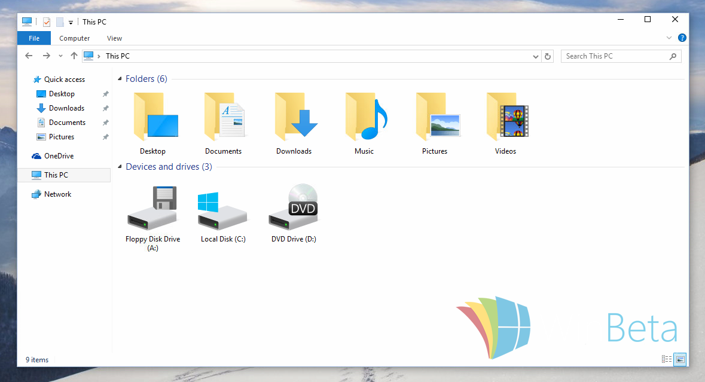Click the blue Help question mark icon
This screenshot has width=705, height=382.
pyautogui.click(x=682, y=38)
